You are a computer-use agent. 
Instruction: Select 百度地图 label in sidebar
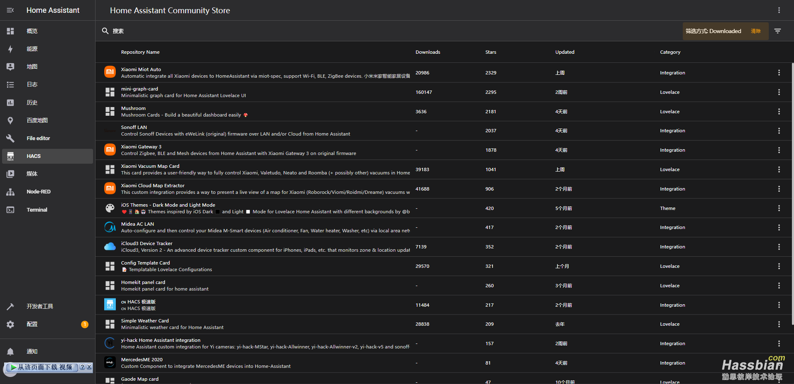point(37,120)
